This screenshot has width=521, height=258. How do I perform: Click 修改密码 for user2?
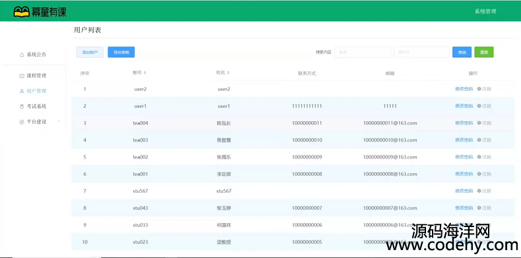tap(464, 89)
